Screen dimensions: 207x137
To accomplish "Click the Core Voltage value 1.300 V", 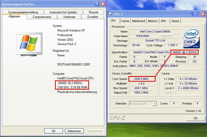I will [x=173, y=45].
